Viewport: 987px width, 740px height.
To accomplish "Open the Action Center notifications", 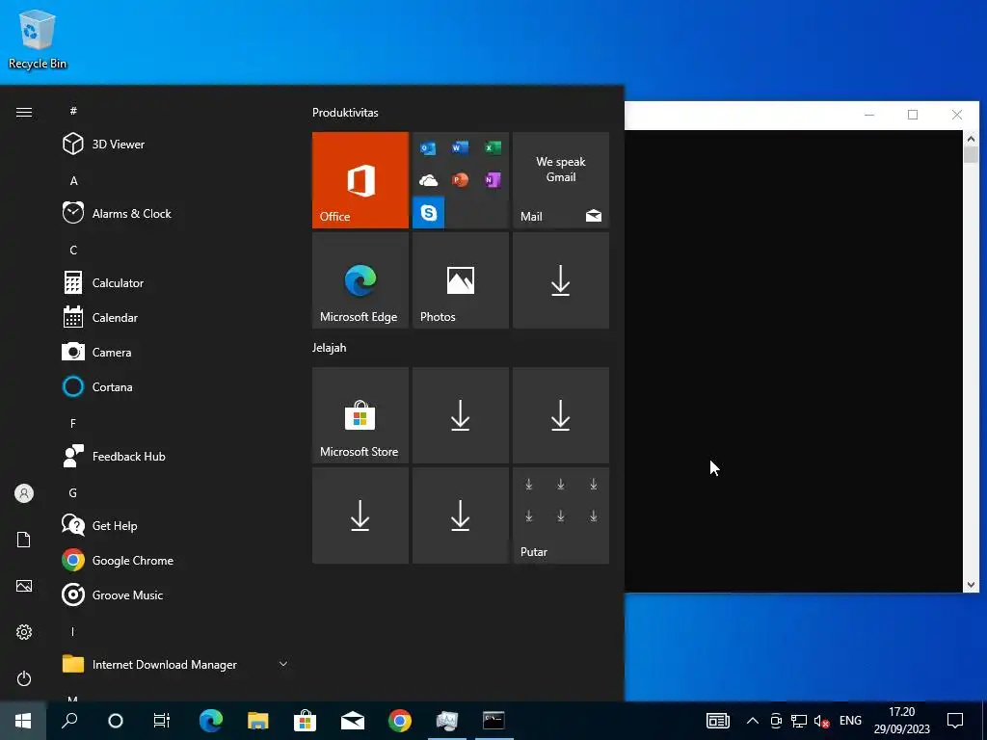I will [x=955, y=721].
